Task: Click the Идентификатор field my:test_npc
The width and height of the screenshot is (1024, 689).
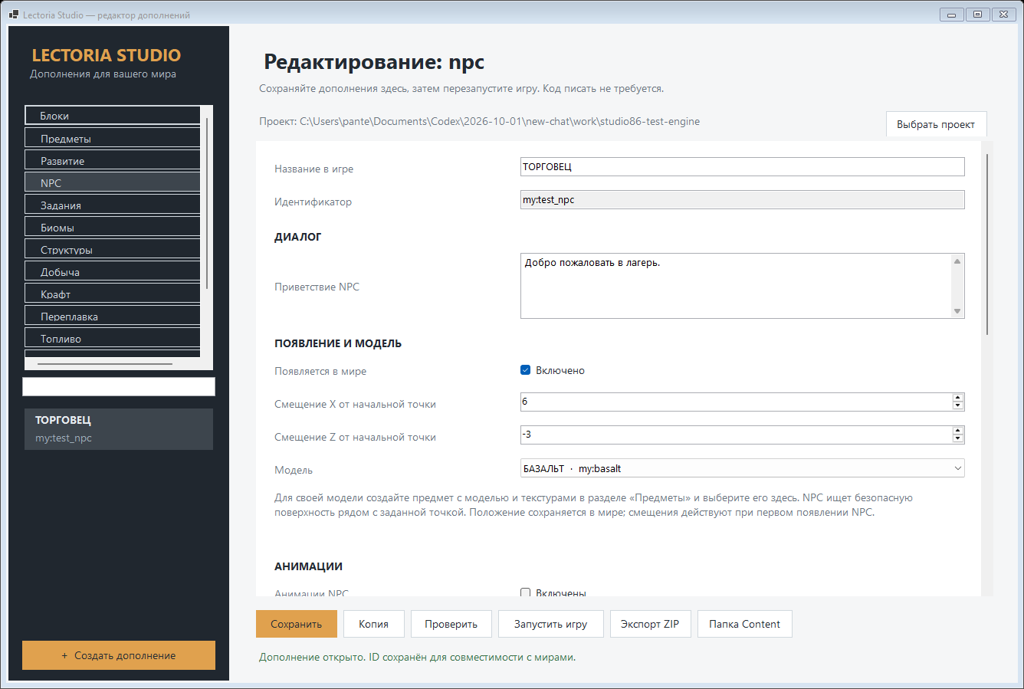Action: click(742, 199)
